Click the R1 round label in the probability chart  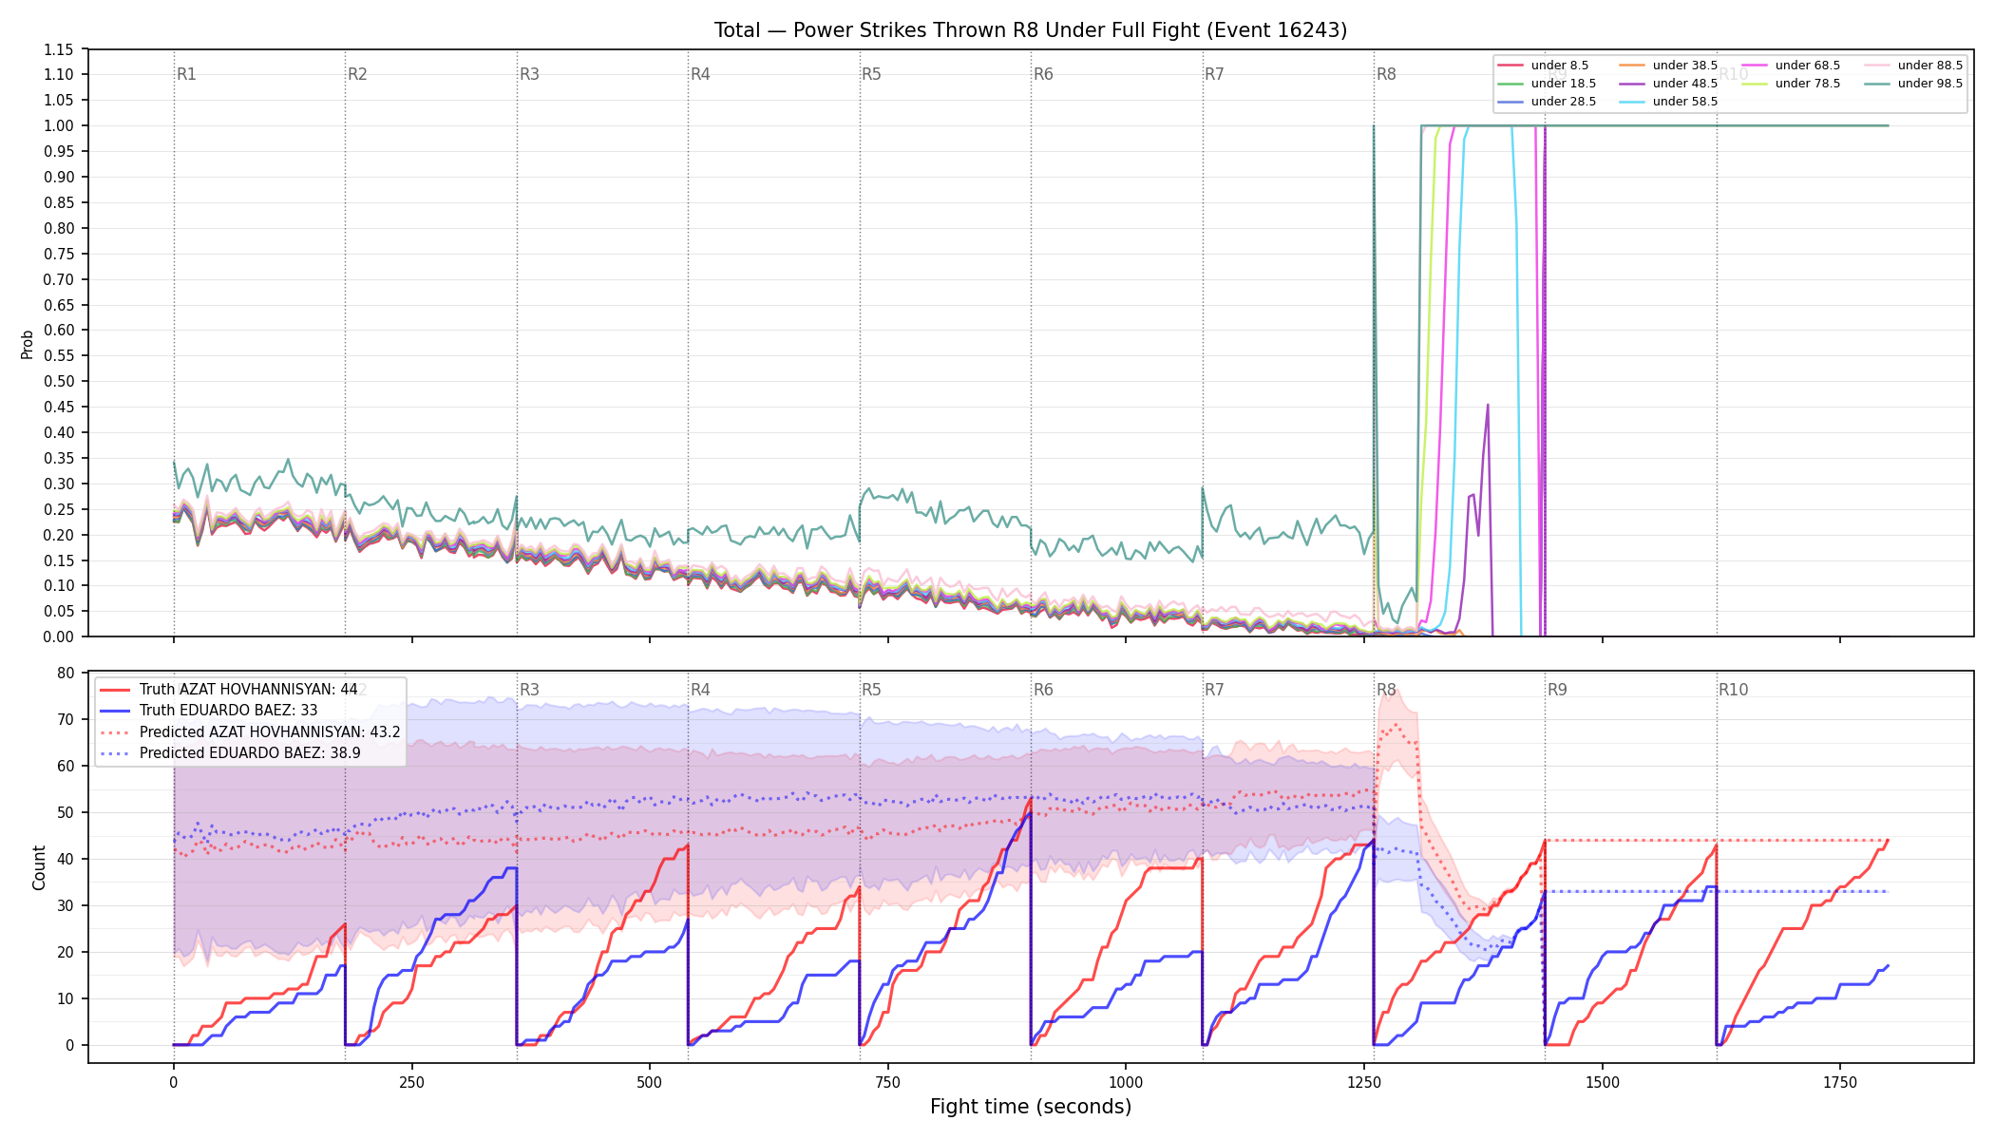pos(186,74)
